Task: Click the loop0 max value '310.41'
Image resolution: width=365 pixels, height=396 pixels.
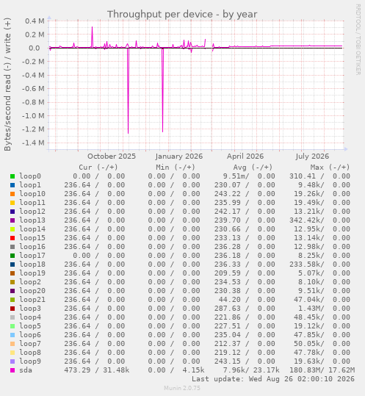Action: 303,176
